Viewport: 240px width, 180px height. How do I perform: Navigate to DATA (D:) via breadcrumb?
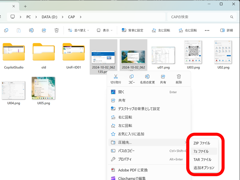point(50,17)
